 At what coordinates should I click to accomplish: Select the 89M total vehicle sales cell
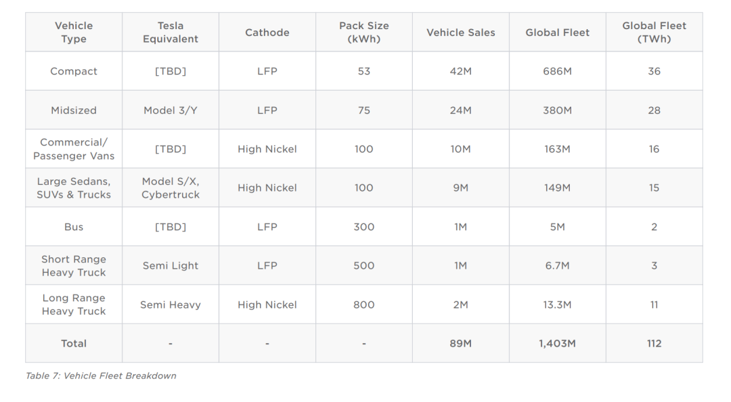(461, 344)
